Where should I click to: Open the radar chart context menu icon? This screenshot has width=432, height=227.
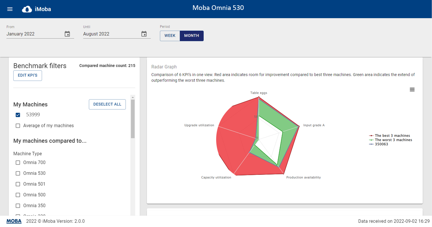pyautogui.click(x=412, y=90)
